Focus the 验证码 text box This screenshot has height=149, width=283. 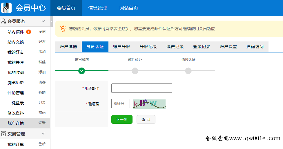(120, 103)
